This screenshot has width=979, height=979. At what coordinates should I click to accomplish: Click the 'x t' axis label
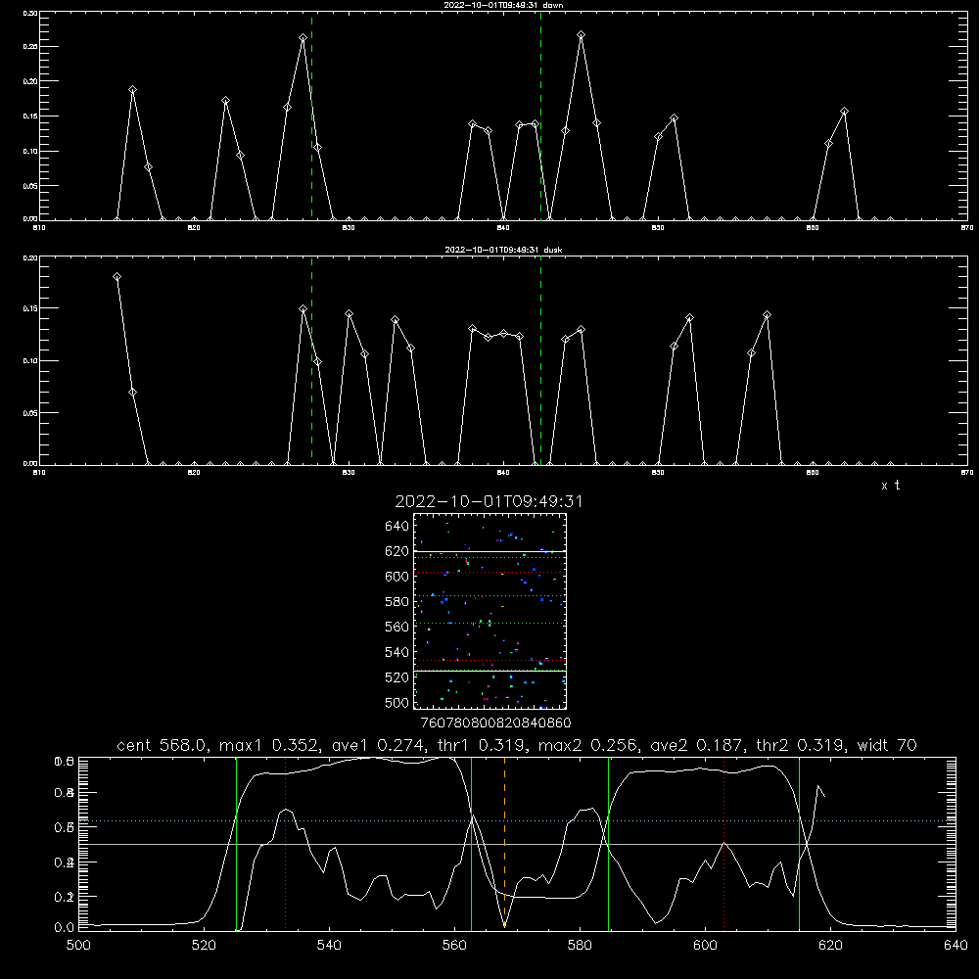point(891,486)
